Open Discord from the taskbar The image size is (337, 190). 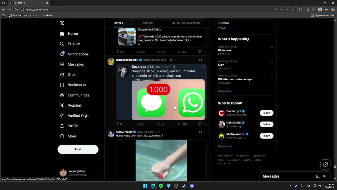(192, 186)
